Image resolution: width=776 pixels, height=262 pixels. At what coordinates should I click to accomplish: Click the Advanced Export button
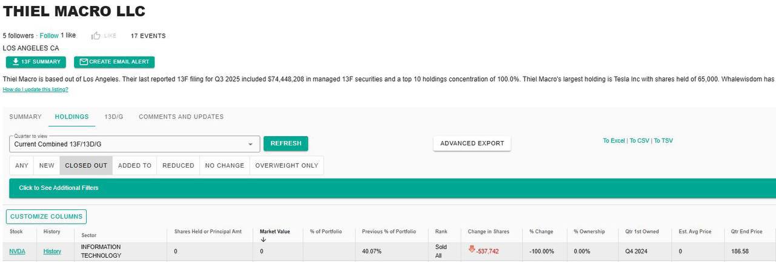472,143
